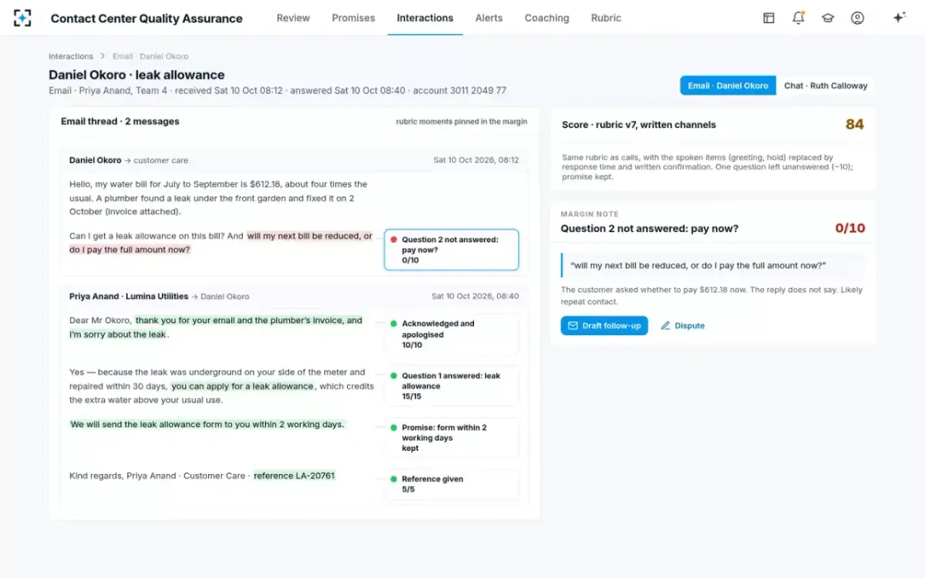The width and height of the screenshot is (925, 578).
Task: Open the Rubric tab
Action: [x=606, y=18]
